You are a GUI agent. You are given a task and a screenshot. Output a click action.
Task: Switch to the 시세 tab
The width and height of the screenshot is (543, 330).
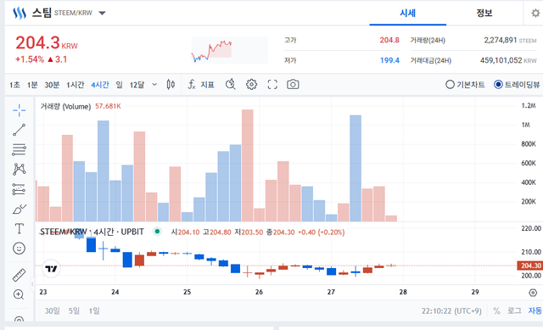click(x=407, y=14)
